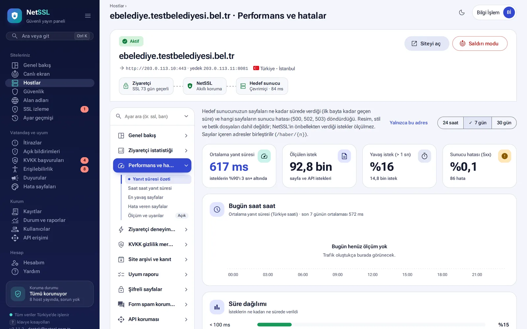Open Canlı ekran from sidebar

tap(50, 74)
